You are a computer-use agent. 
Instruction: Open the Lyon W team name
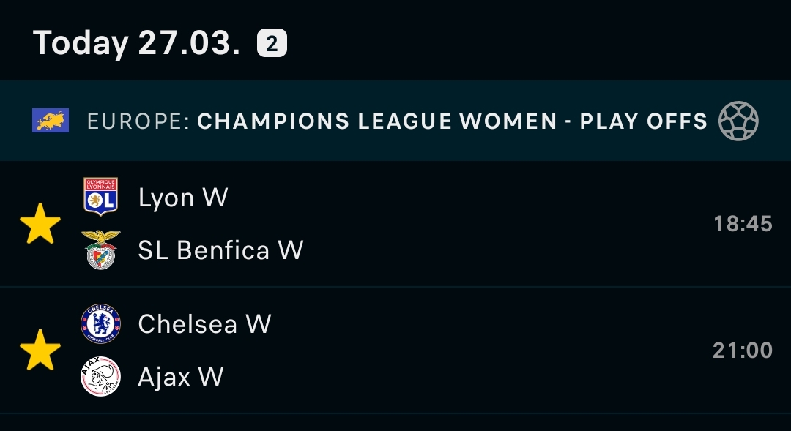(x=183, y=197)
